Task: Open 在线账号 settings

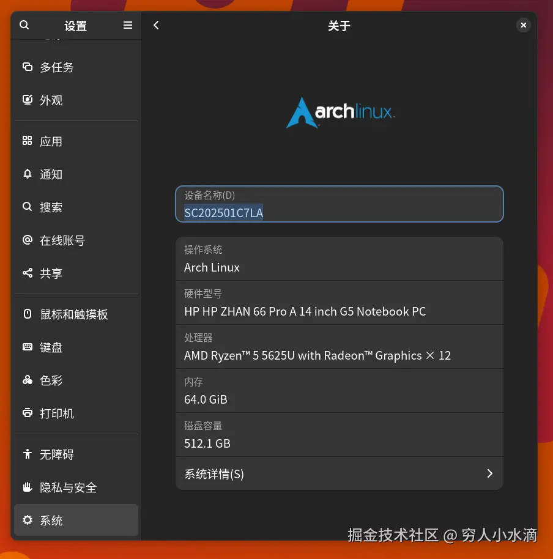Action: [76, 240]
